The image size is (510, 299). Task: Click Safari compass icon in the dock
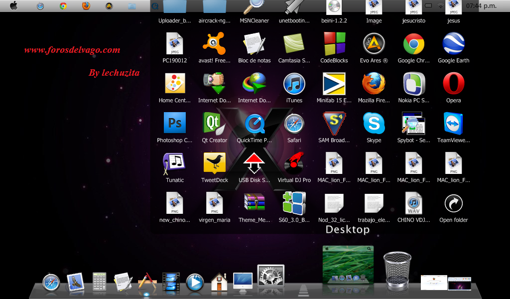(x=51, y=282)
